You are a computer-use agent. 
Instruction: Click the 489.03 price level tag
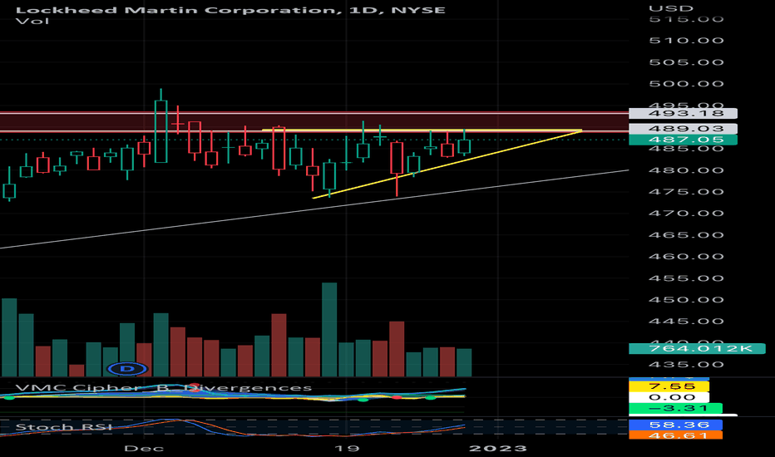coord(683,129)
